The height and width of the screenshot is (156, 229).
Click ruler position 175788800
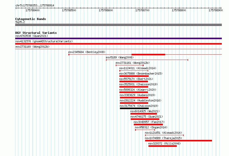[179, 10]
